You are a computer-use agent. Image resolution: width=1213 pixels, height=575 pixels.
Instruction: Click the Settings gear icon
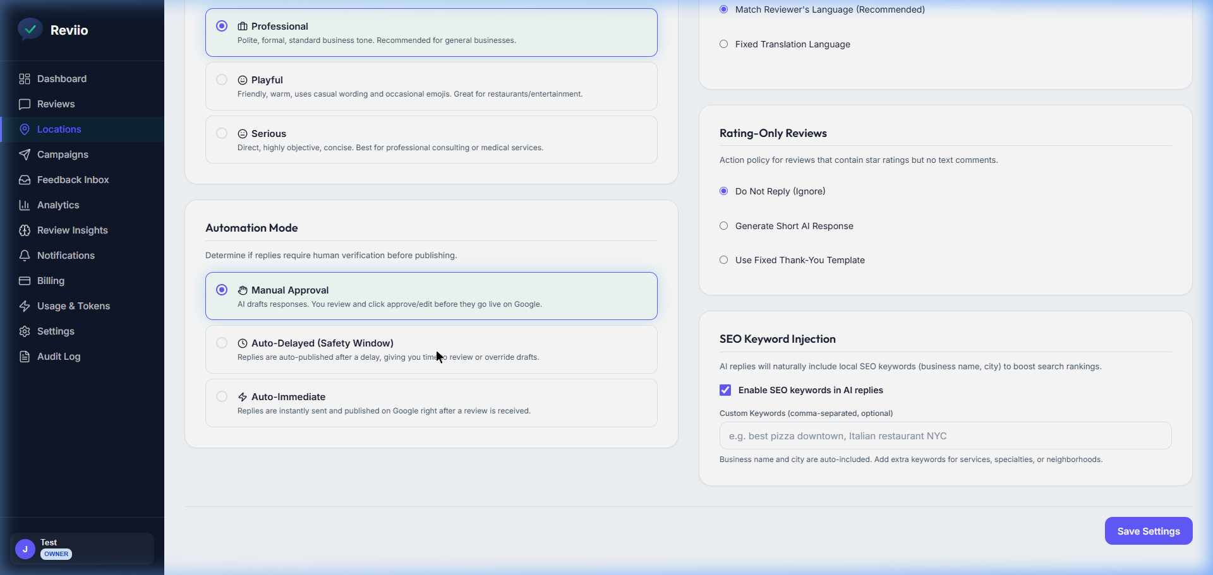(25, 331)
